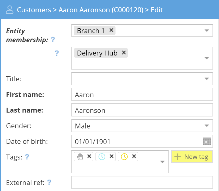Click help icon next to External ref
The image size is (219, 191).
click(49, 182)
